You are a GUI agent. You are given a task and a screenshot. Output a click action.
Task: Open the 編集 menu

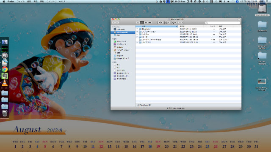(x=29, y=1)
